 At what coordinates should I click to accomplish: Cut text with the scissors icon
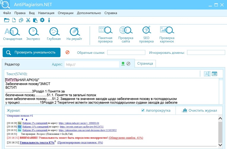pyautogui.click(x=28, y=20)
